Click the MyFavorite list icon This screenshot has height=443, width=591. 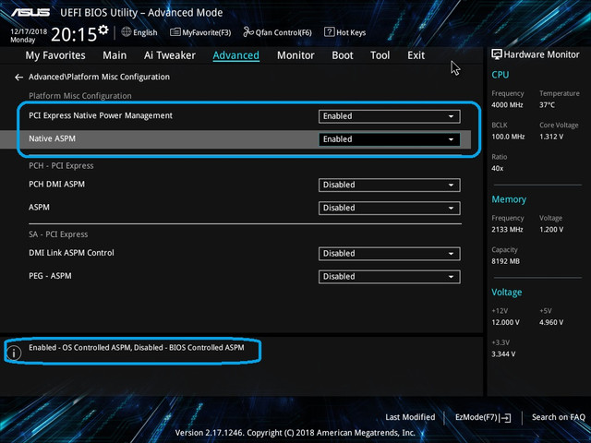tap(175, 32)
